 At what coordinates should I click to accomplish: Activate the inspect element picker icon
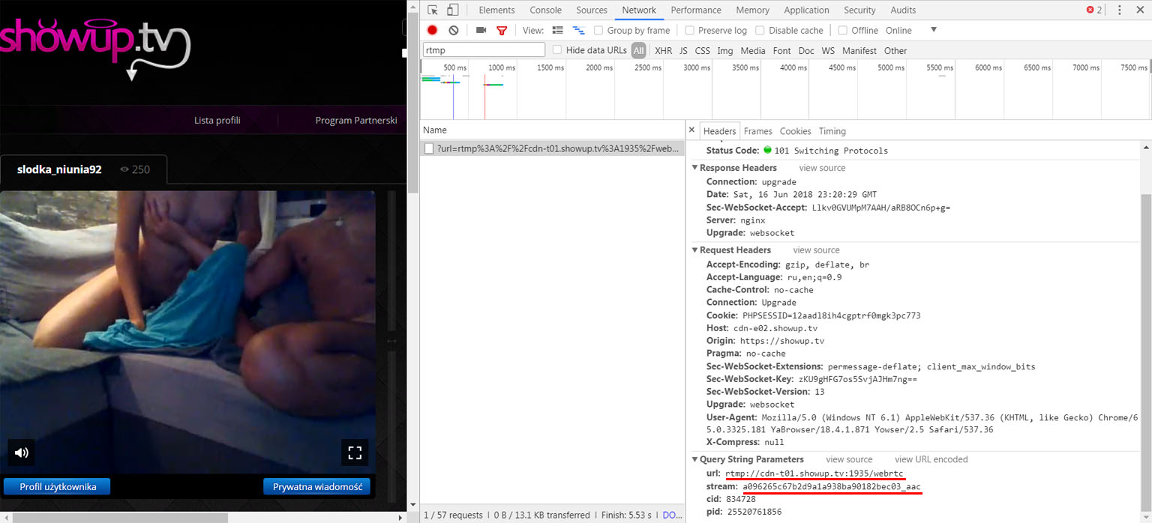tap(433, 10)
